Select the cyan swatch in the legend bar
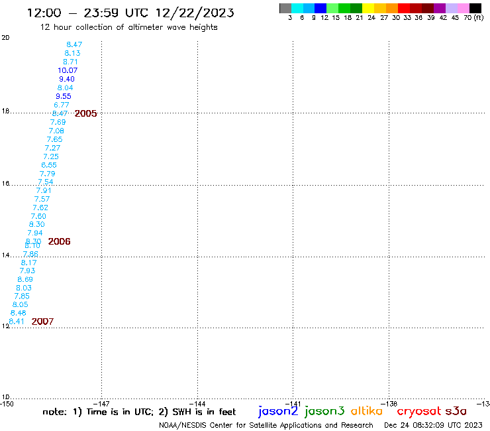490x431 pixels. (297, 8)
